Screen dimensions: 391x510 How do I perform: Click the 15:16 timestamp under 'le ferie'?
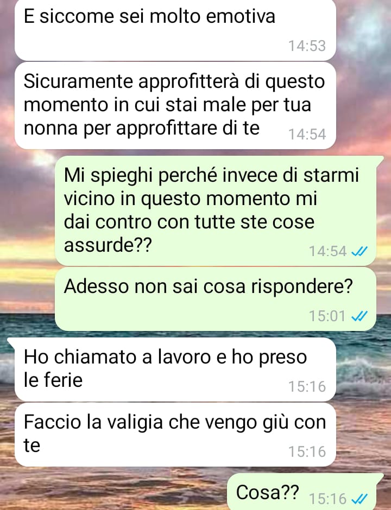click(x=307, y=386)
